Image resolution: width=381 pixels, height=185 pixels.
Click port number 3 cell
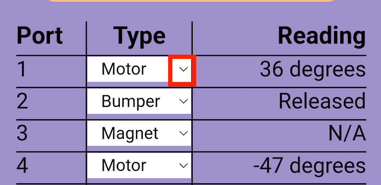click(x=22, y=134)
